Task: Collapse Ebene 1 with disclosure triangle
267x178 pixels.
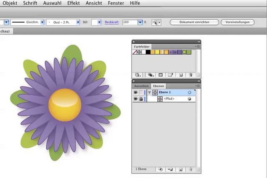Action: coord(149,93)
